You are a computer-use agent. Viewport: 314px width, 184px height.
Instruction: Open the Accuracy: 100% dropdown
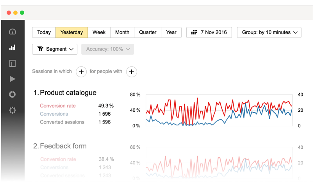coord(107,49)
